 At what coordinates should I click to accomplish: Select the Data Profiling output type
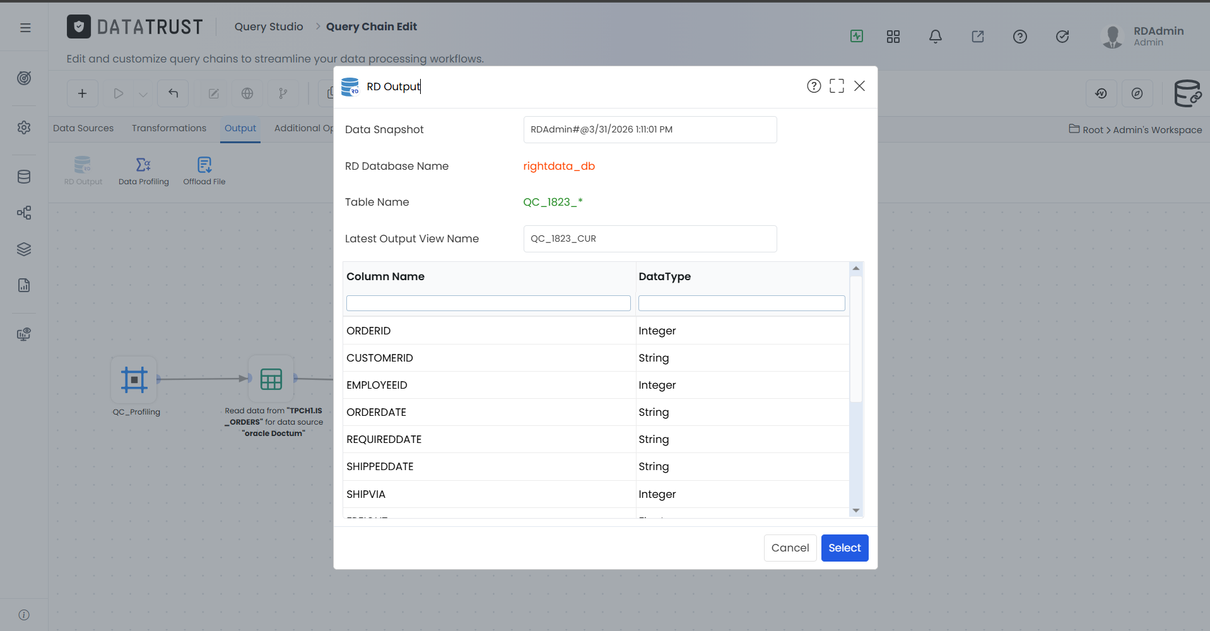144,170
